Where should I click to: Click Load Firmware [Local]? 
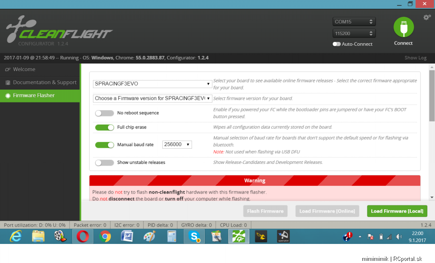(x=397, y=211)
